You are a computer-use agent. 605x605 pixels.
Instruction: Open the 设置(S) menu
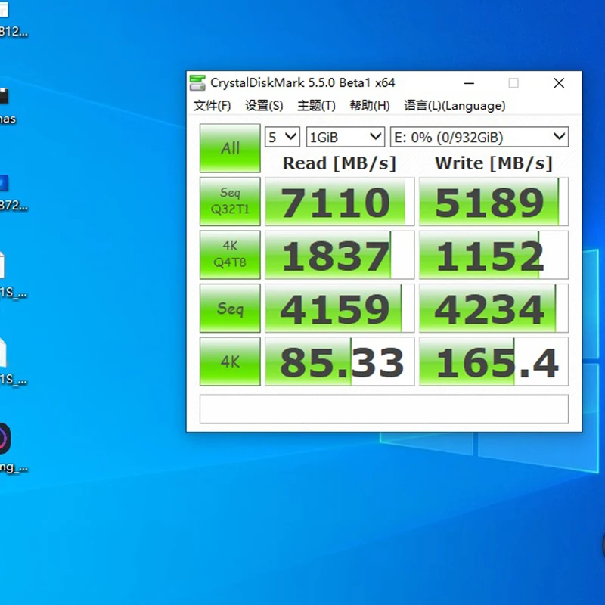click(x=264, y=106)
